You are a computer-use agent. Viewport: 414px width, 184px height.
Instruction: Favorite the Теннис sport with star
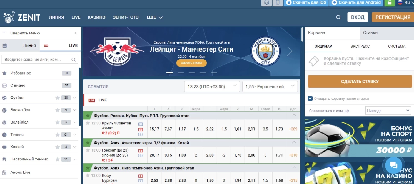pos(58,135)
